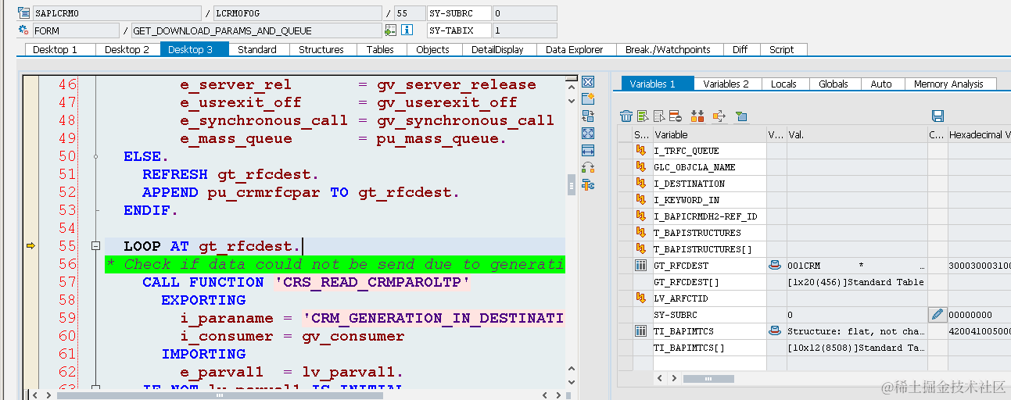Open the Auto variables tab
The height and width of the screenshot is (400, 1011).
[x=881, y=84]
